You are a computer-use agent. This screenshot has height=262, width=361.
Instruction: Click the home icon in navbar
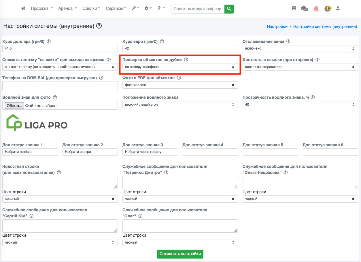coord(23,9)
